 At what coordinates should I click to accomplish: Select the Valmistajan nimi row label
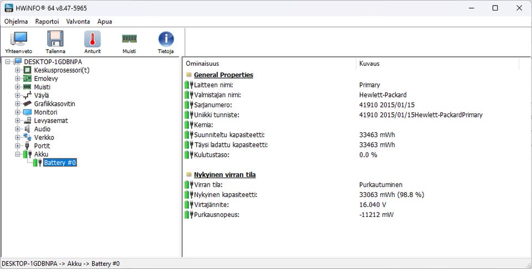(x=217, y=95)
